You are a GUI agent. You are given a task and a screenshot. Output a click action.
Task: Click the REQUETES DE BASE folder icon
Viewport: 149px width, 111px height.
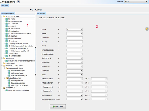4,16
